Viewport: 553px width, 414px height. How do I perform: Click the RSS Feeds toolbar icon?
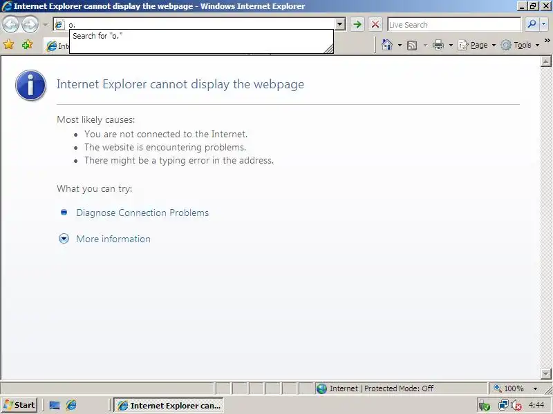(412, 45)
